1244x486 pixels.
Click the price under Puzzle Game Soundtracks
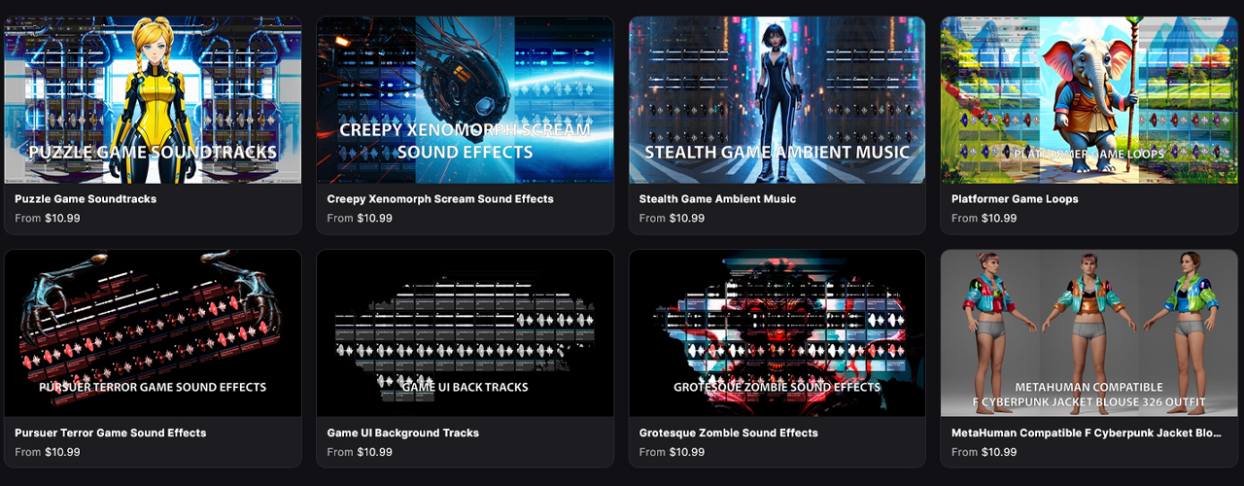[x=62, y=219]
